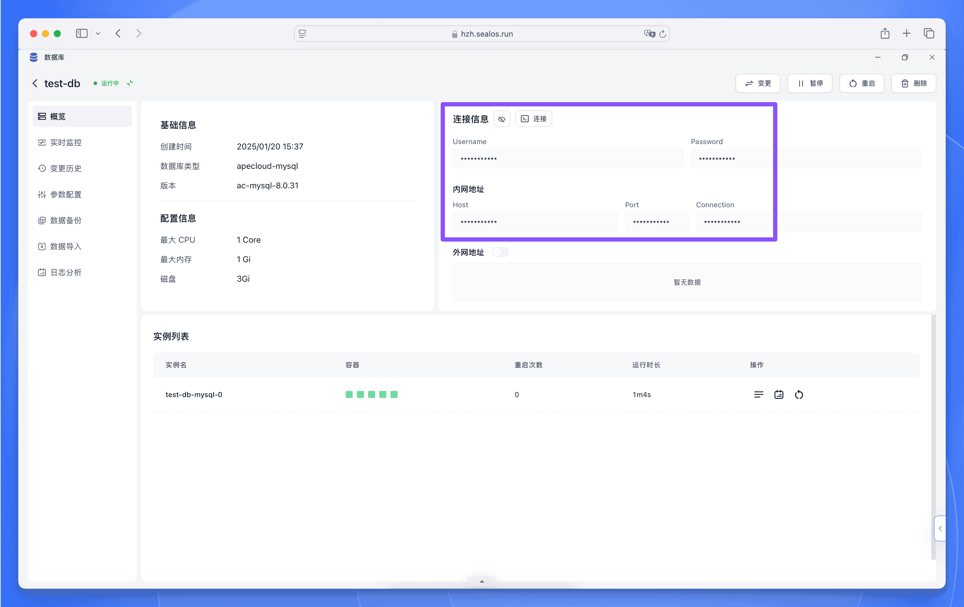964x607 pixels.
Task: Click the instance list vertical scrollbar
Action: click(933, 437)
